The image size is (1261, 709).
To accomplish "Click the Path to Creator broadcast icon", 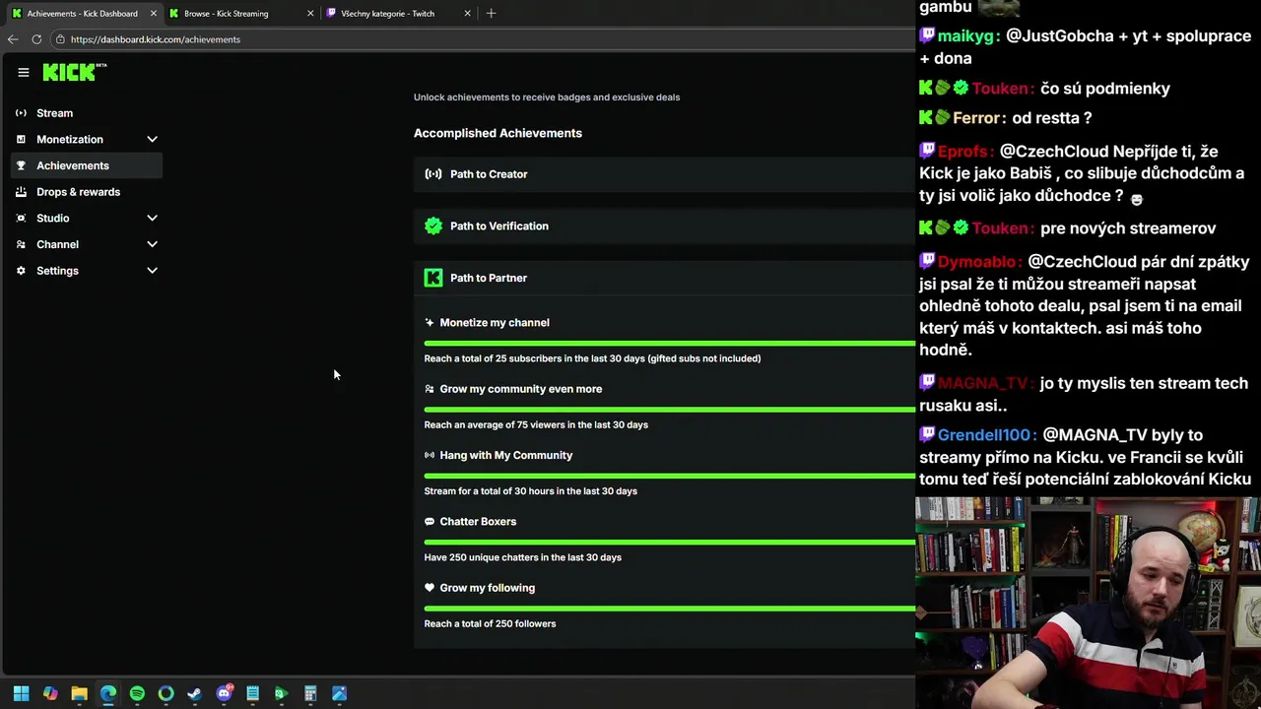I will point(433,174).
